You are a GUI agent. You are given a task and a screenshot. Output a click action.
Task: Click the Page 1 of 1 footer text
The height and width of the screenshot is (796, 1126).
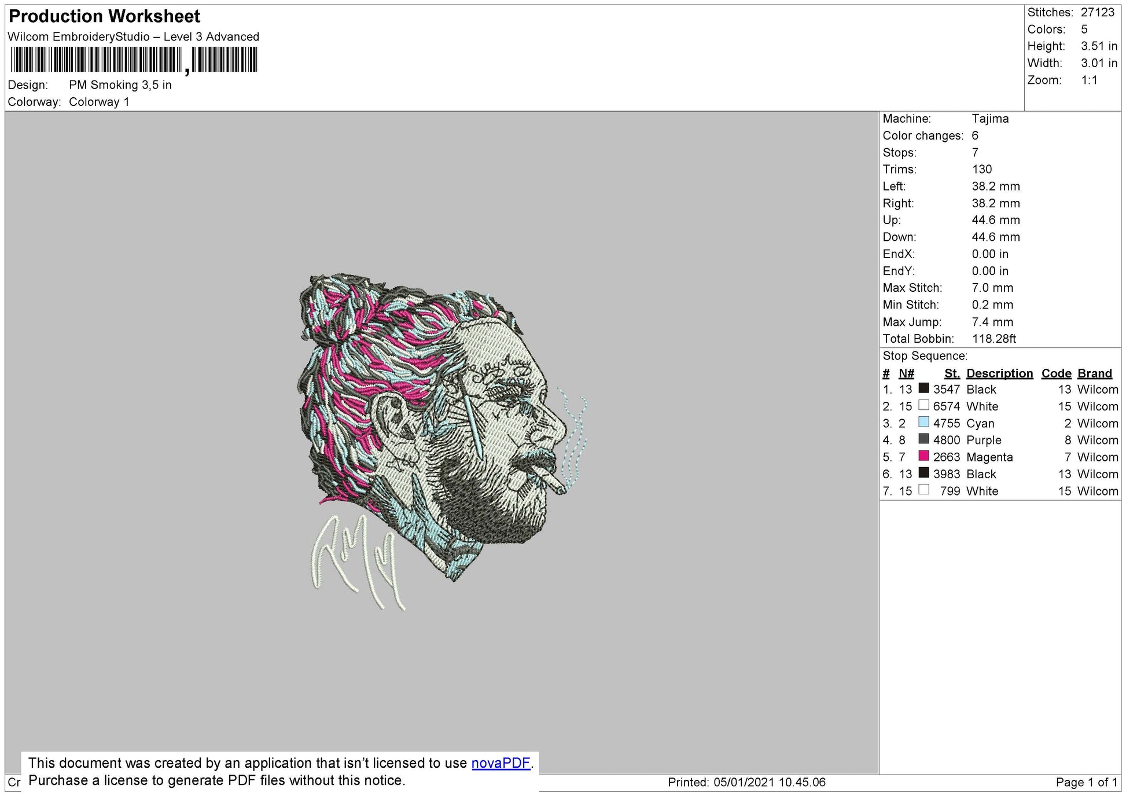[x=1086, y=782]
